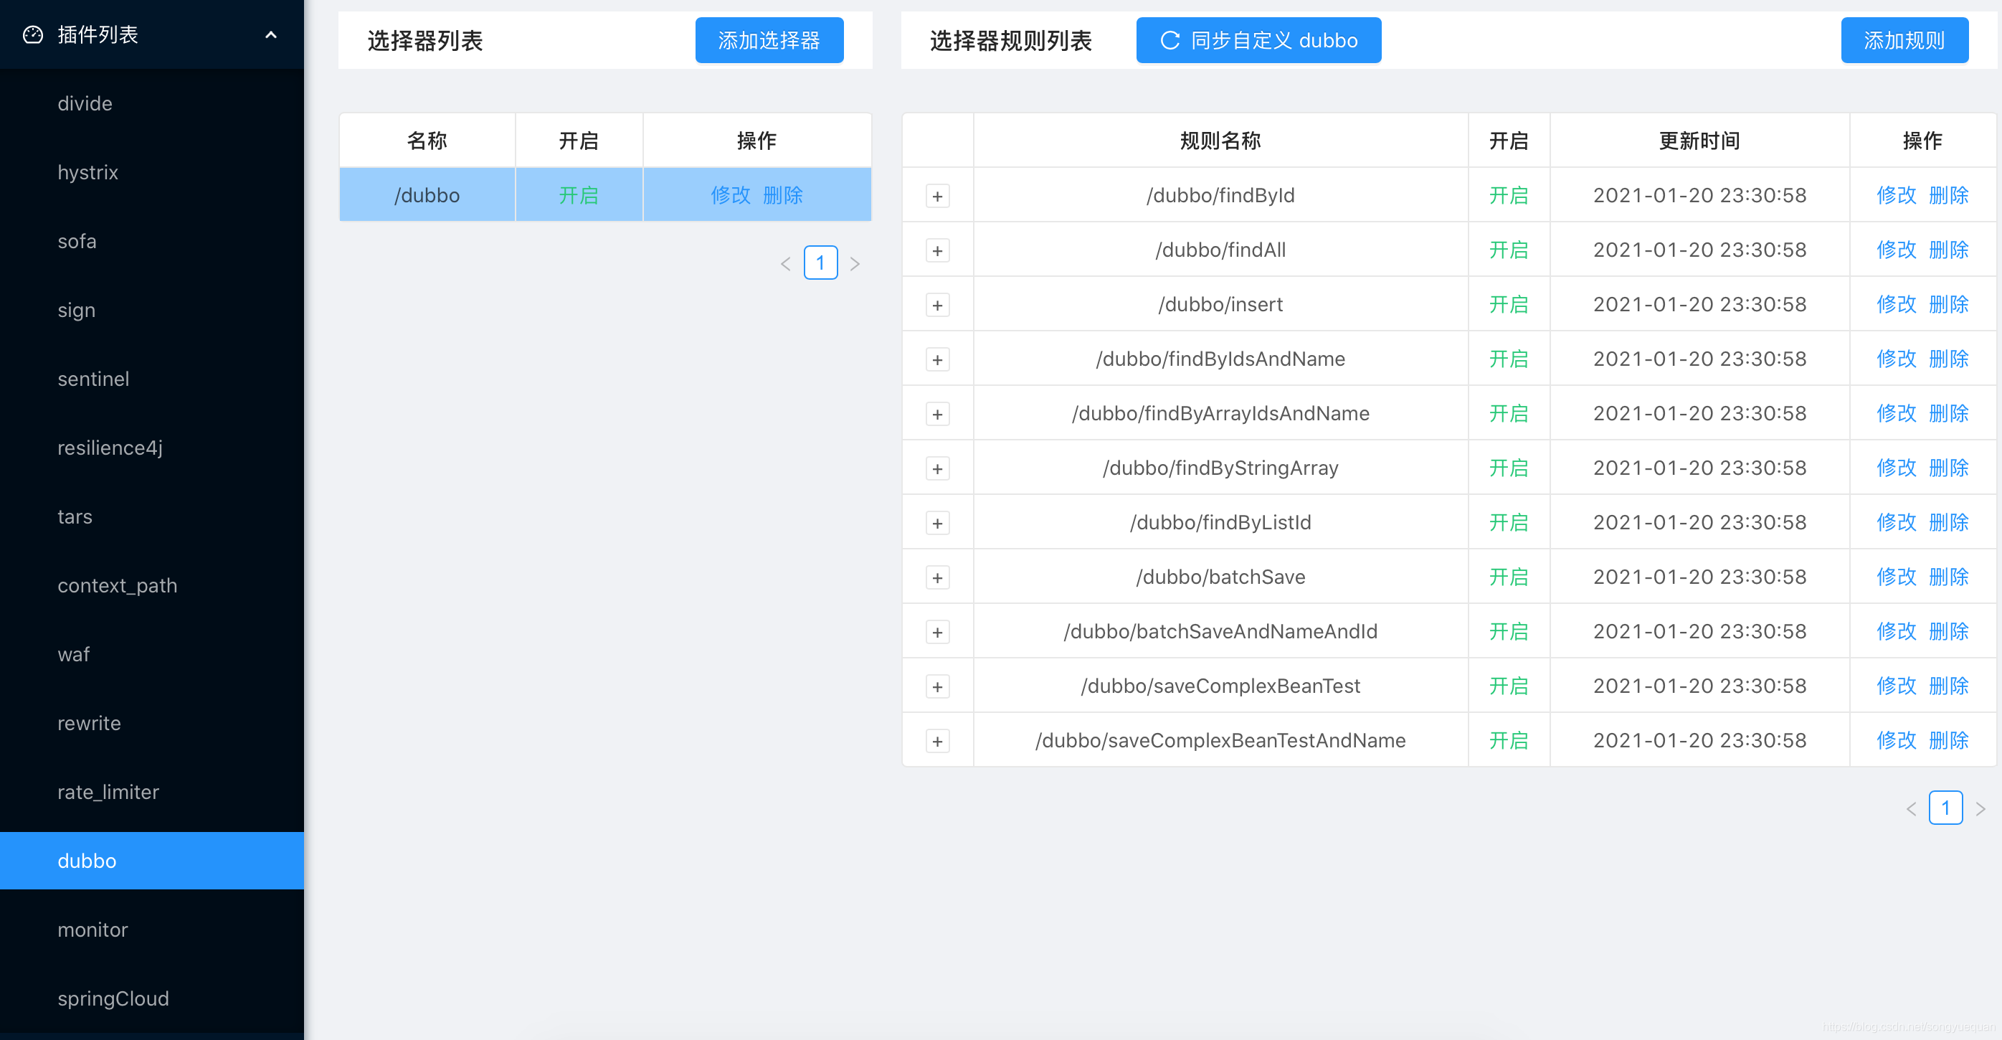
Task: Expand the /dubbo/insert rule row
Action: 937,306
